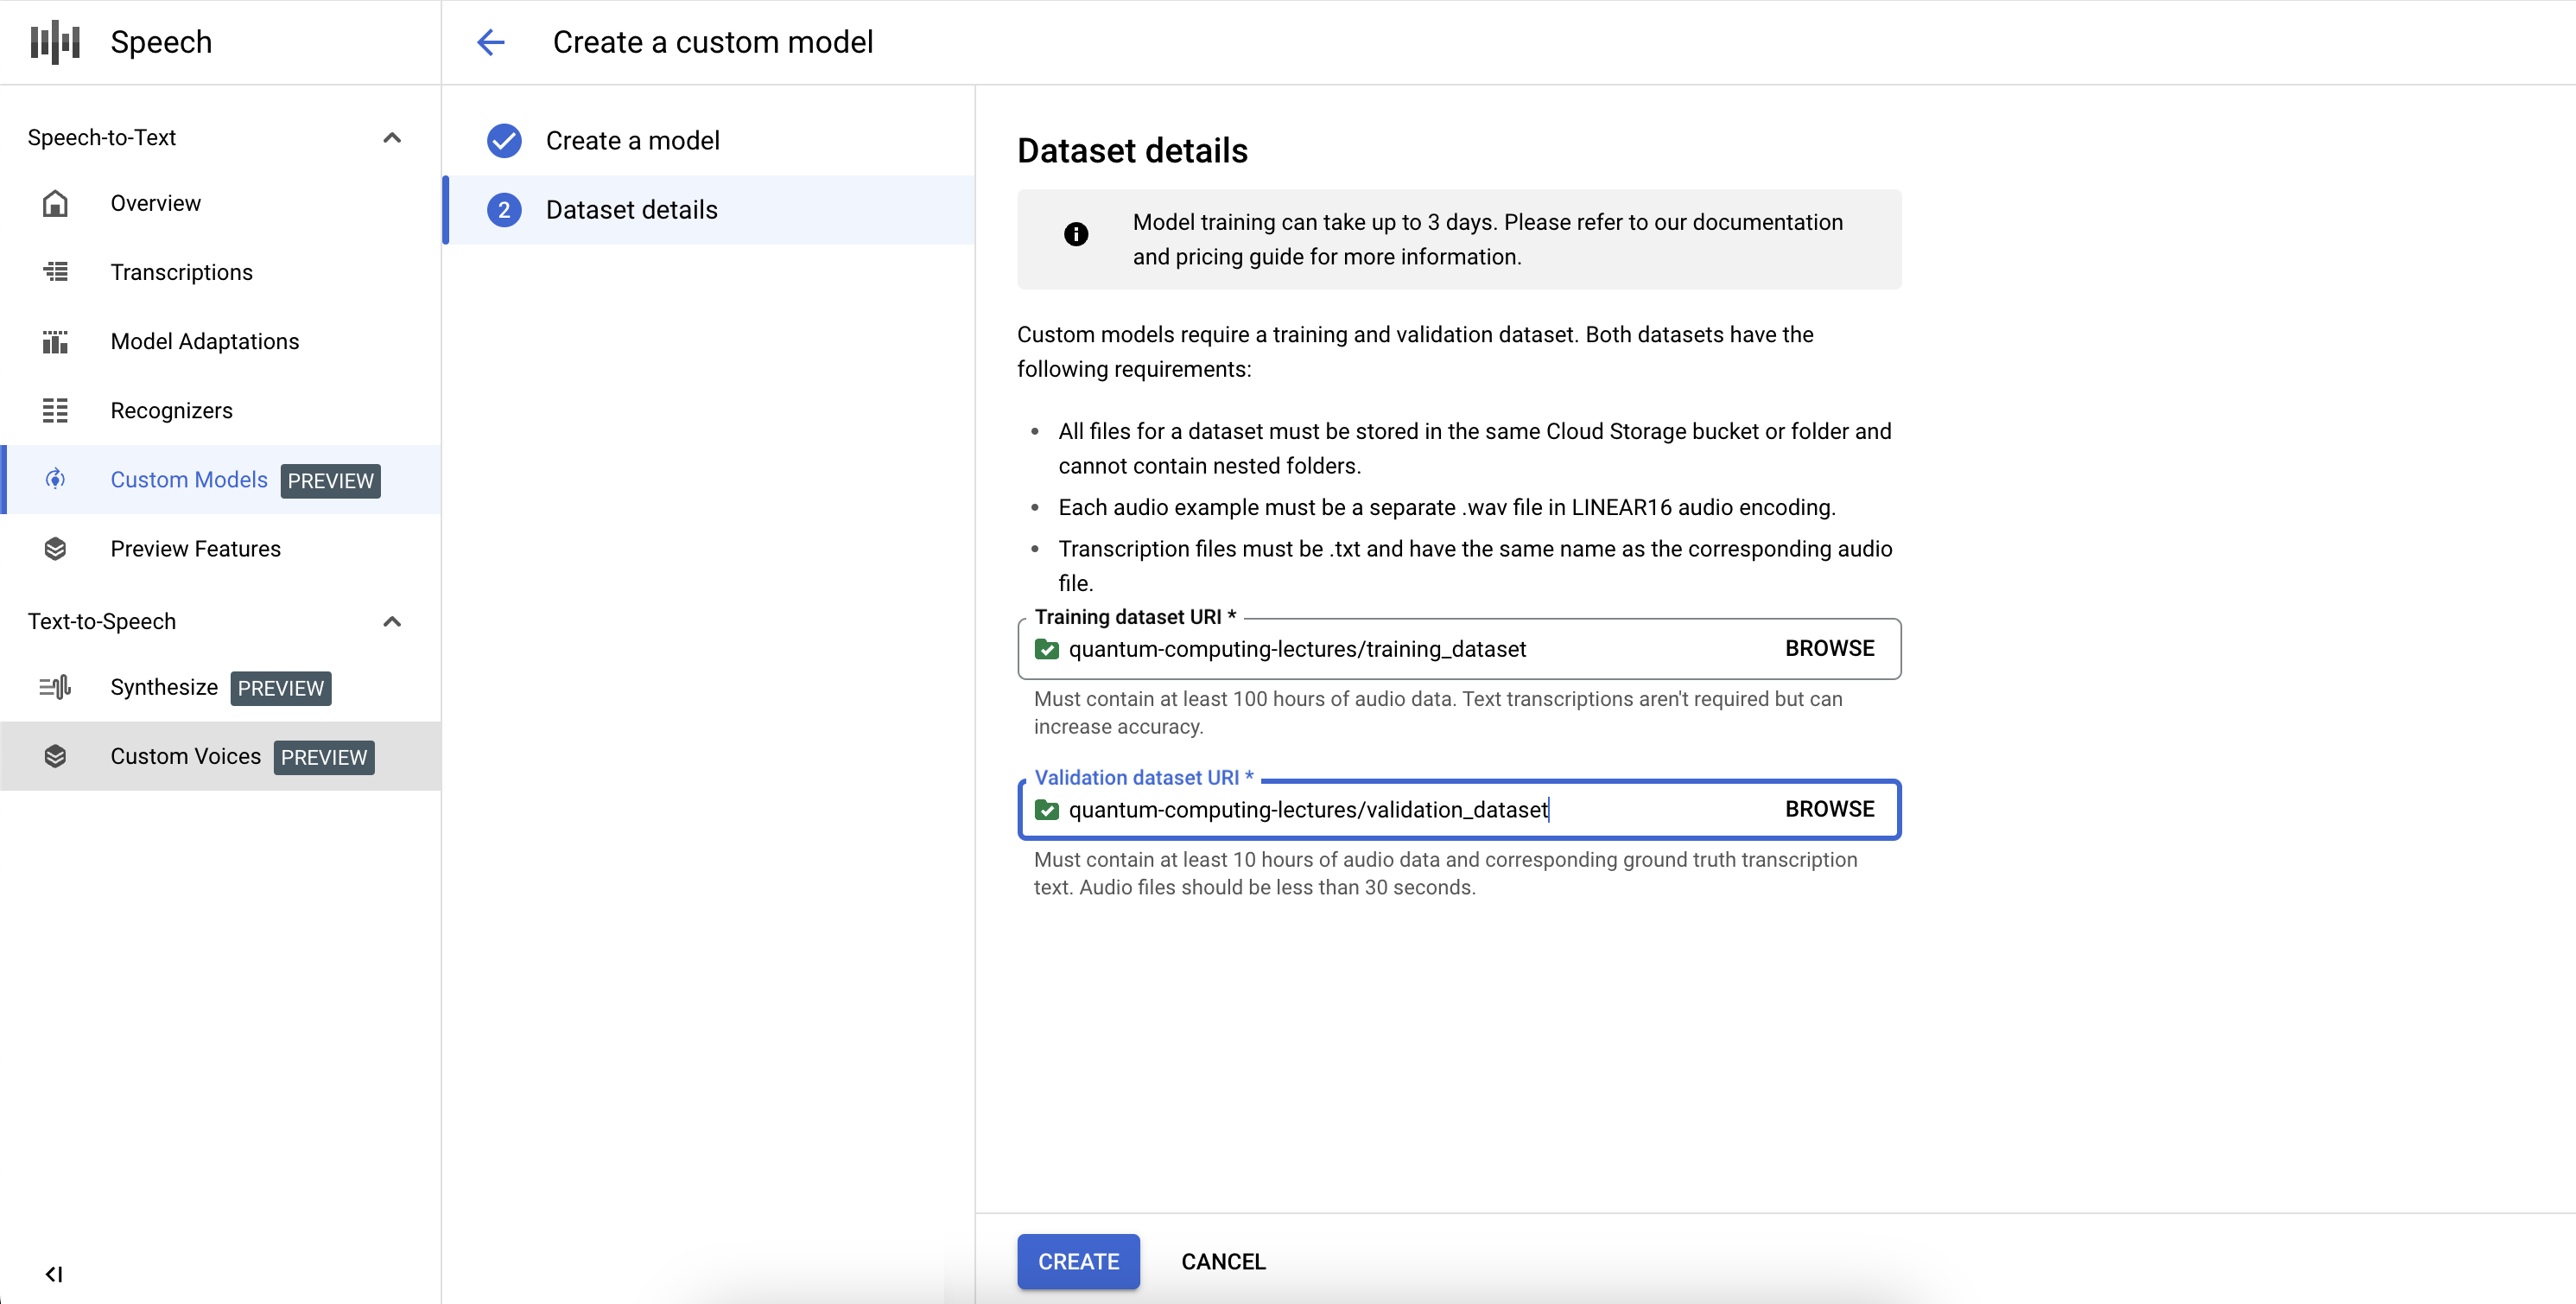Select Recognizers in sidebar
The height and width of the screenshot is (1304, 2576).
click(171, 410)
